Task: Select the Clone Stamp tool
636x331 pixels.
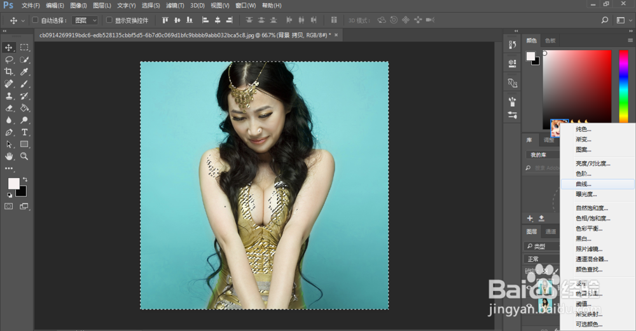Action: click(x=8, y=96)
